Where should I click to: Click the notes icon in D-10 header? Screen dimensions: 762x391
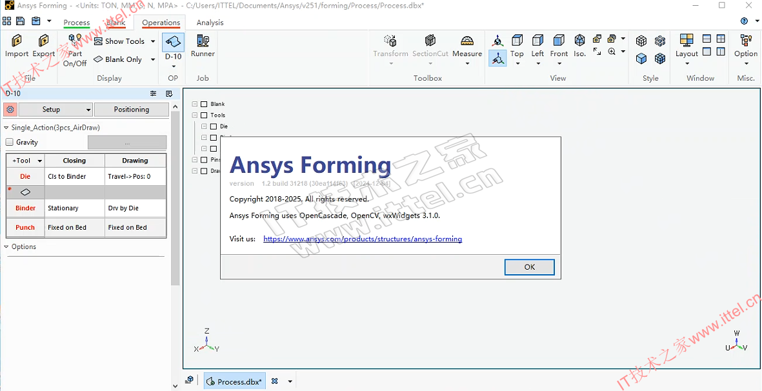tap(168, 94)
